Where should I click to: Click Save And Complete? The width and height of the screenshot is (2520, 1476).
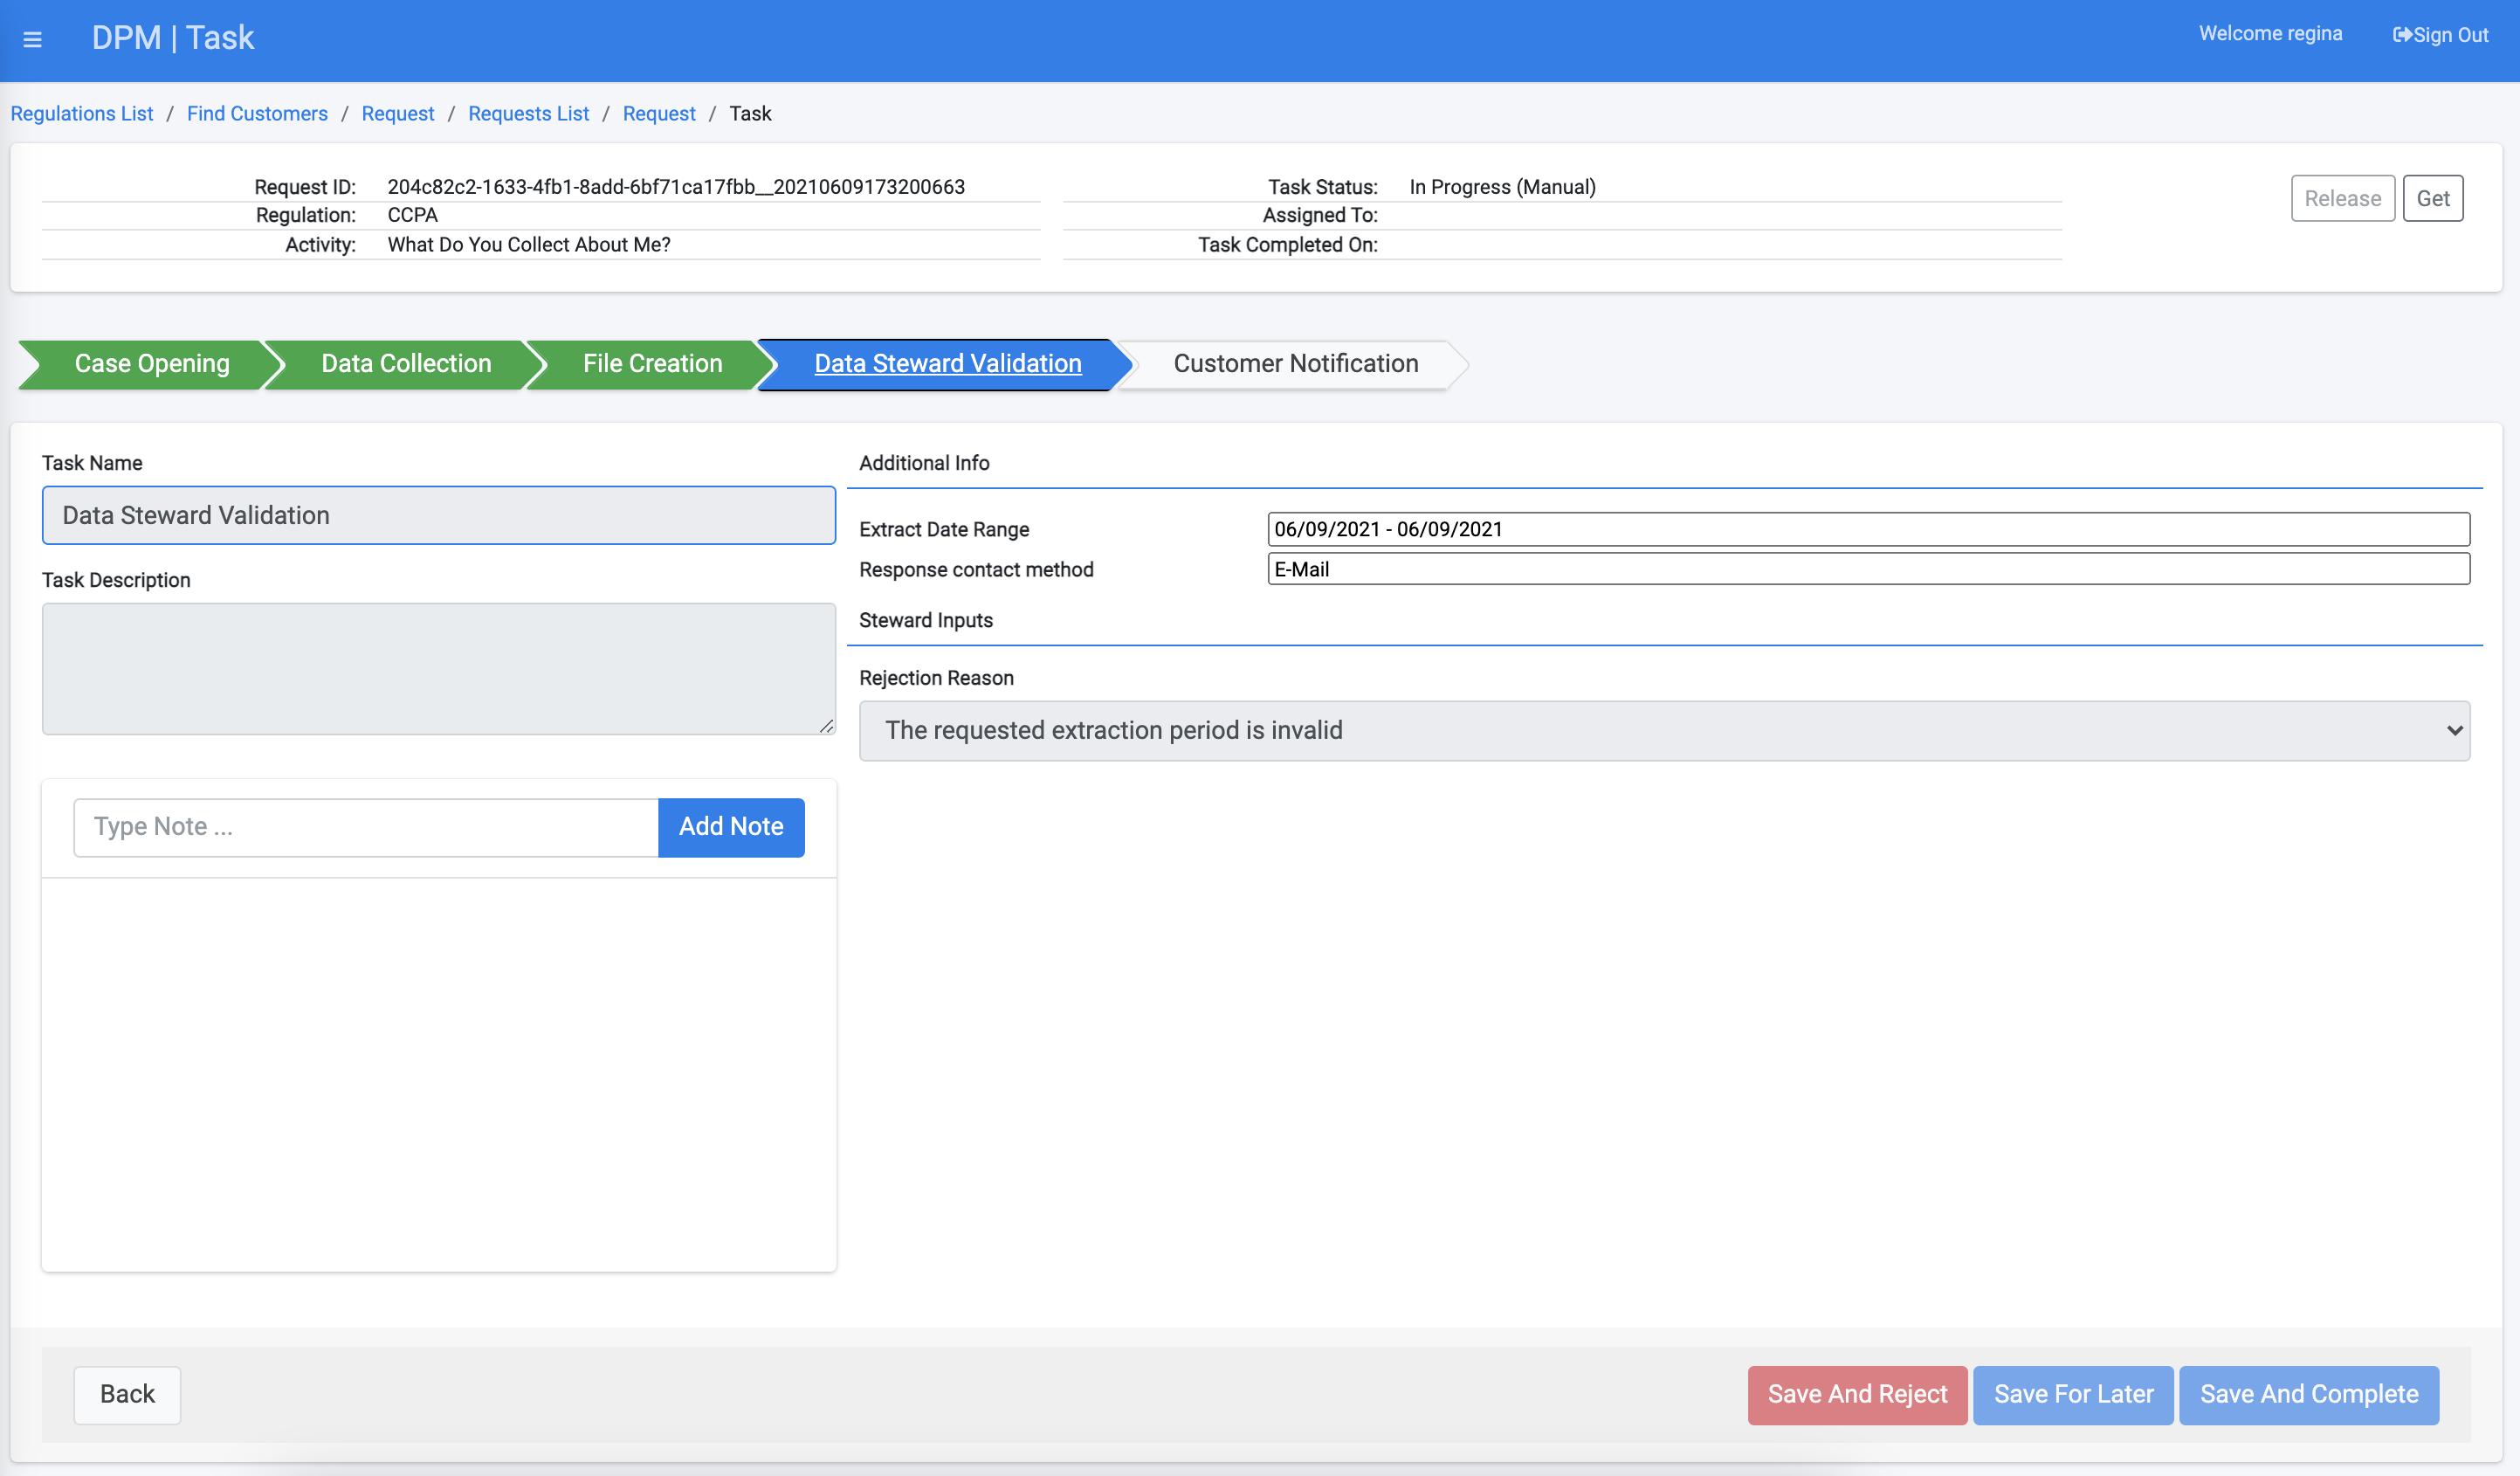[2308, 1393]
